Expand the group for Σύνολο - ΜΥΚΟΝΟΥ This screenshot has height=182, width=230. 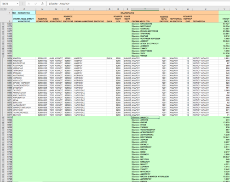point(3,171)
